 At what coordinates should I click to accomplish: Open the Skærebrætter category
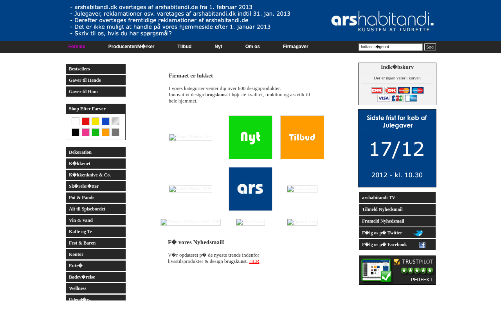point(96,186)
